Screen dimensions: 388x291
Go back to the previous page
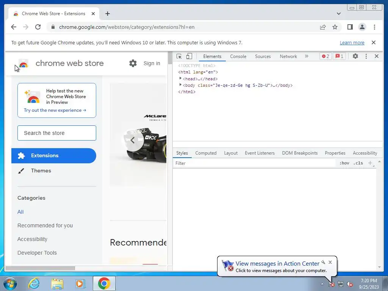pos(14,27)
